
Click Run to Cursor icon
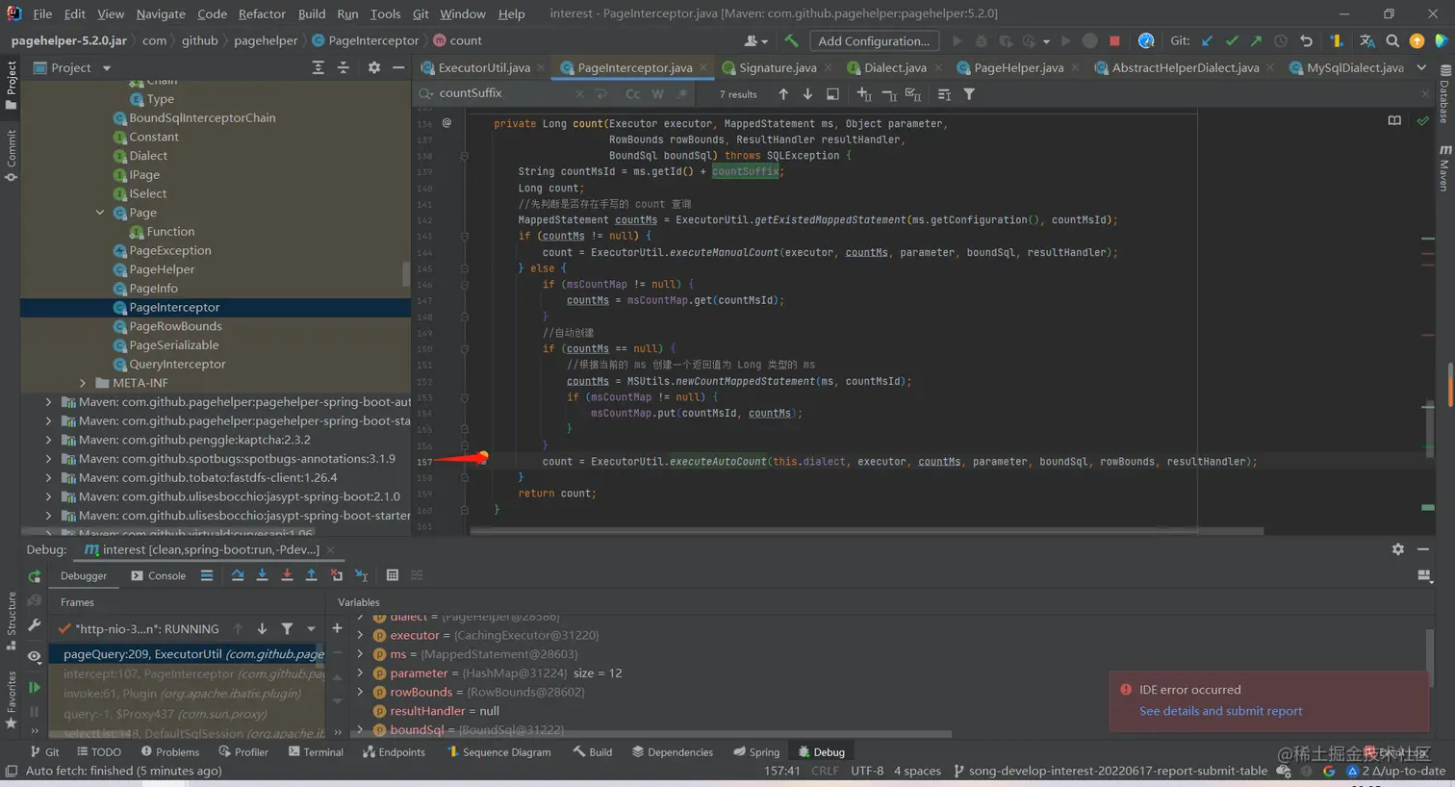coord(361,575)
